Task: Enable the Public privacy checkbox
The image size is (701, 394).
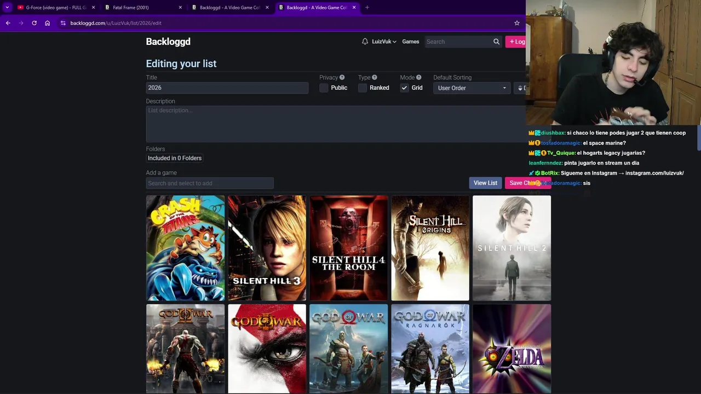Action: [x=324, y=88]
